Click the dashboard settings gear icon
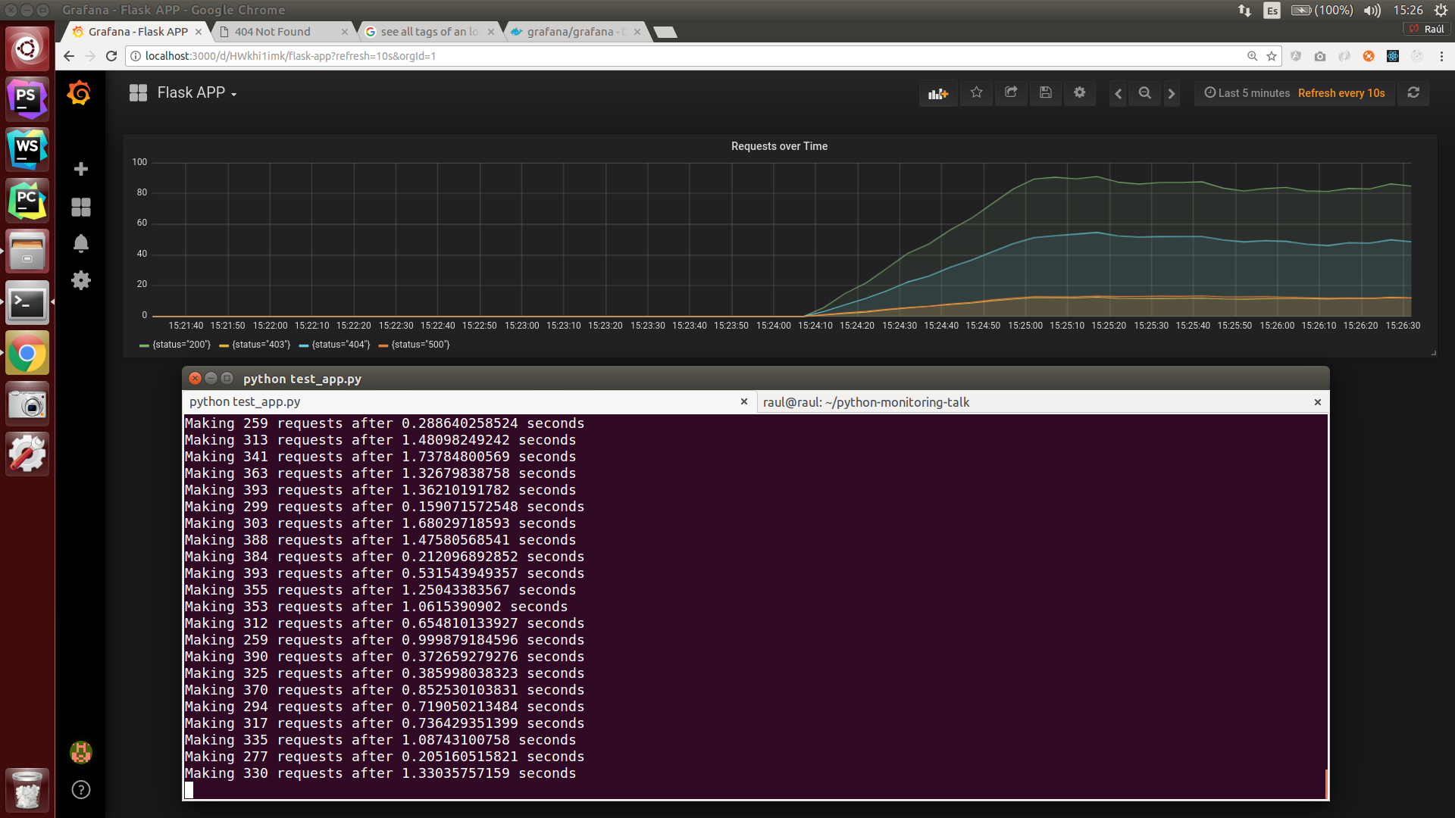1455x818 pixels. pyautogui.click(x=1078, y=92)
